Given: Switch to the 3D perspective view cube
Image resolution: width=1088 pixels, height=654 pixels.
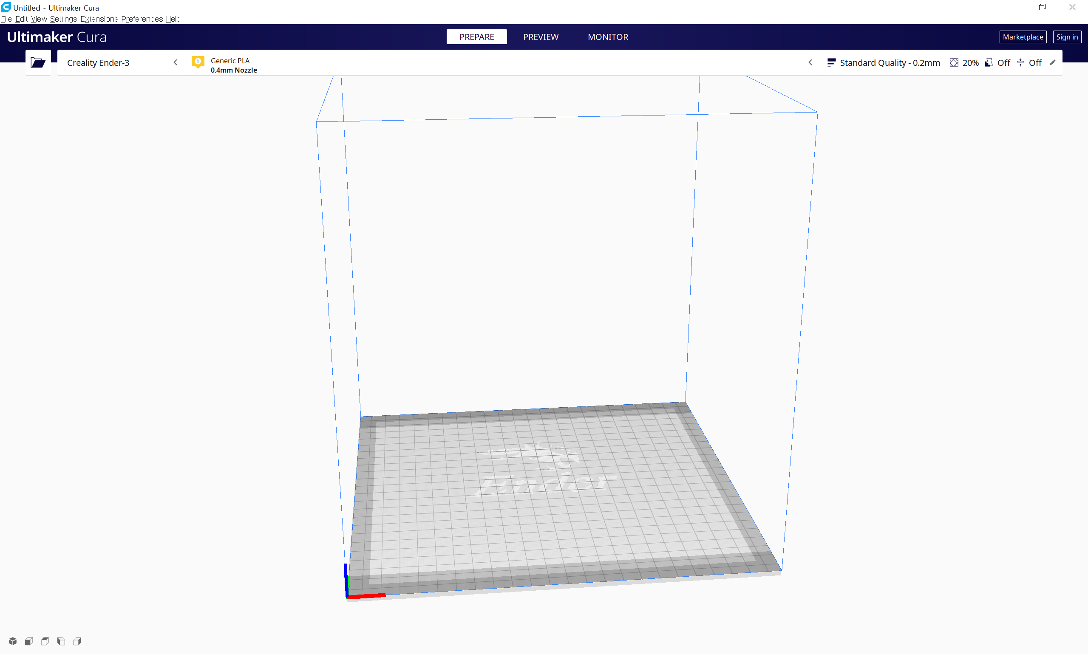Looking at the screenshot, I should (13, 641).
